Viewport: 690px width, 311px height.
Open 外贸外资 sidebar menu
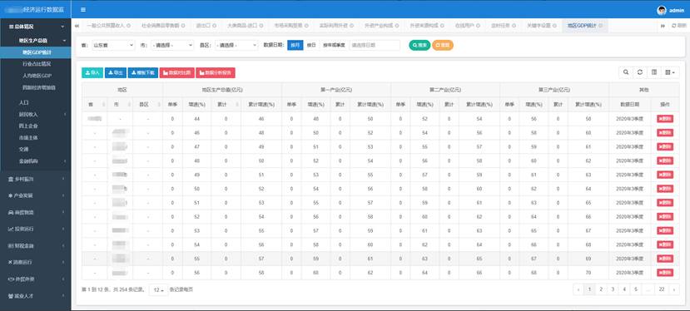click(x=35, y=279)
